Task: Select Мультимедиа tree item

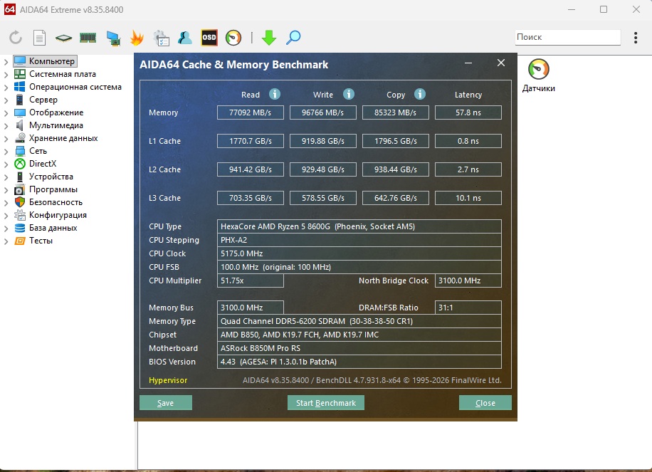Action: point(56,125)
